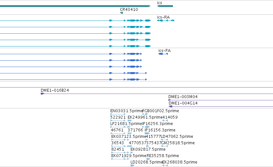This screenshot has height=167, width=273.
Task: Click the IP16156.3prime label
Action: point(160,130)
